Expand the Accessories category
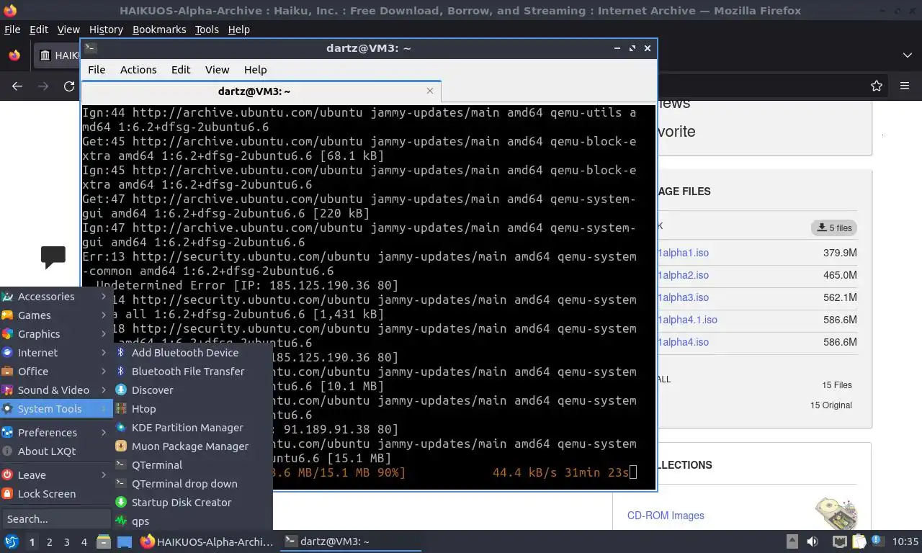The image size is (922, 553). point(56,296)
